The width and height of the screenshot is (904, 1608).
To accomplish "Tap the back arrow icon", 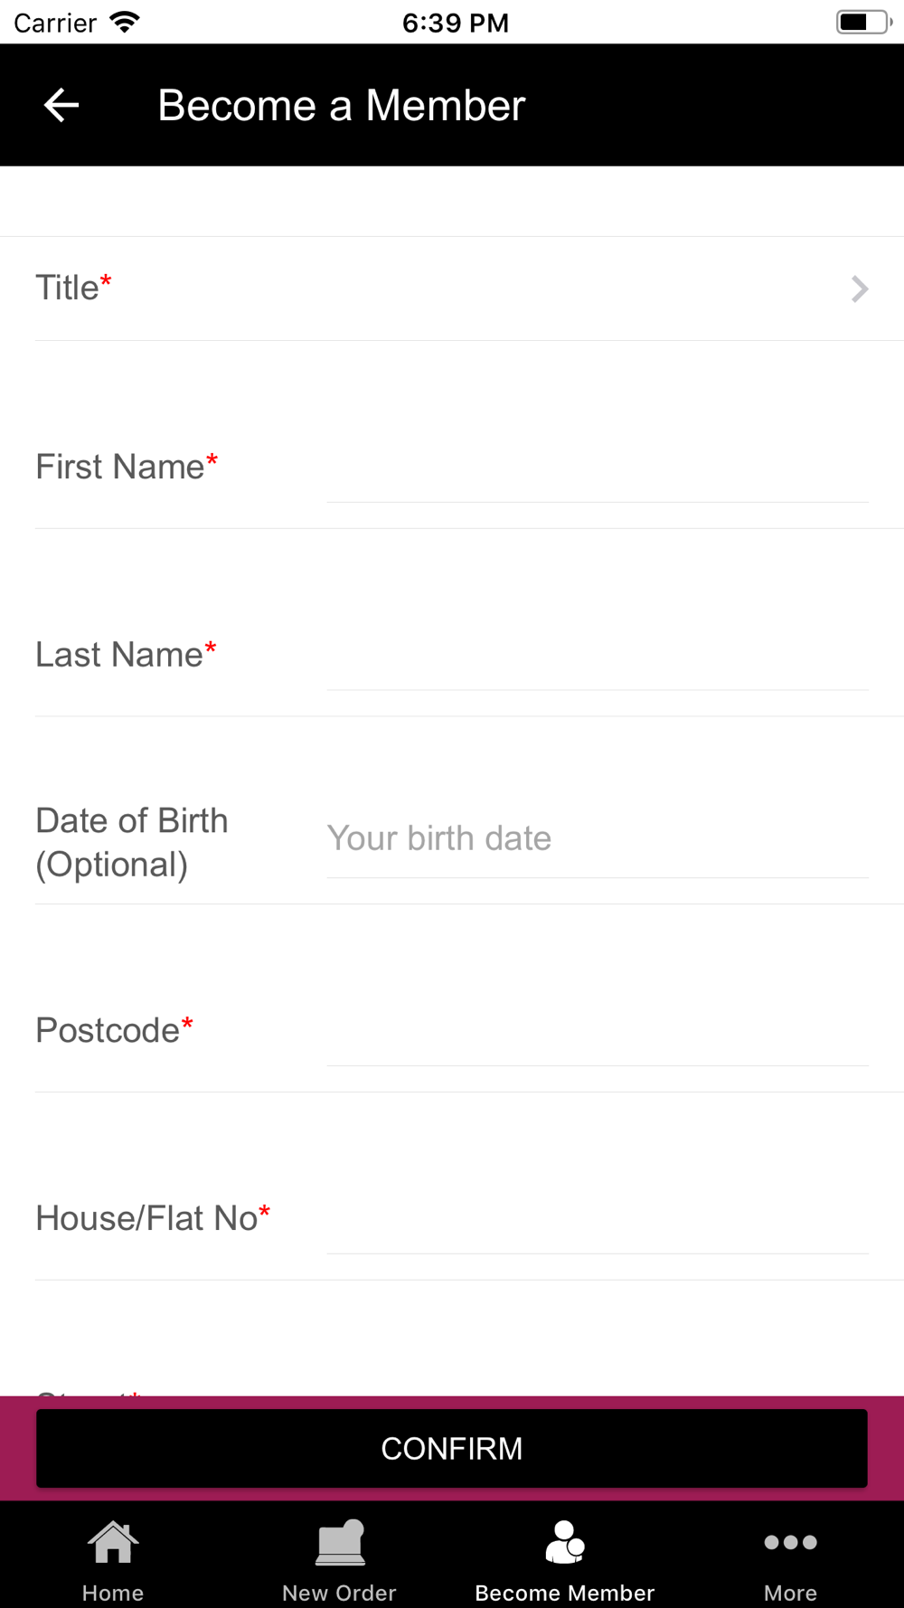I will point(61,105).
